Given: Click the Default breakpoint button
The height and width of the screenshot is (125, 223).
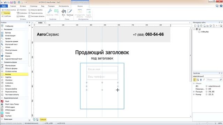Looking at the screenshot, I should click(x=43, y=119).
